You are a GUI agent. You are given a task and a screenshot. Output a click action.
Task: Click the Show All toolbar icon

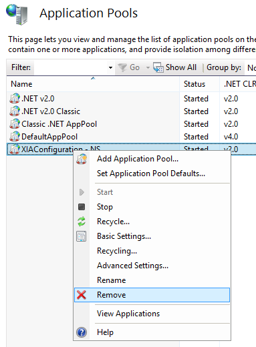158,67
